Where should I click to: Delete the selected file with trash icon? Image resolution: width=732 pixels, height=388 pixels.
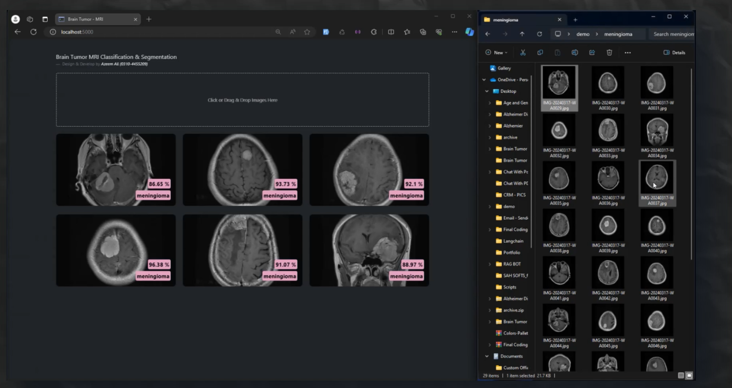609,53
